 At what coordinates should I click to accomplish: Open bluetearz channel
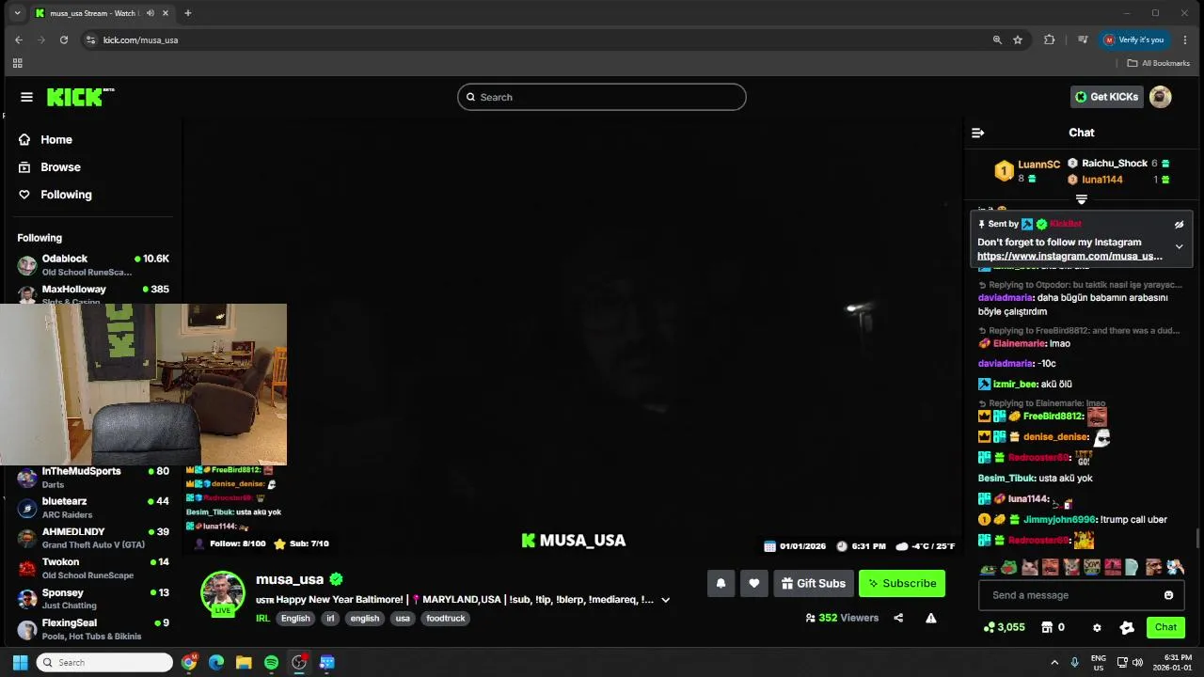[x=92, y=508]
